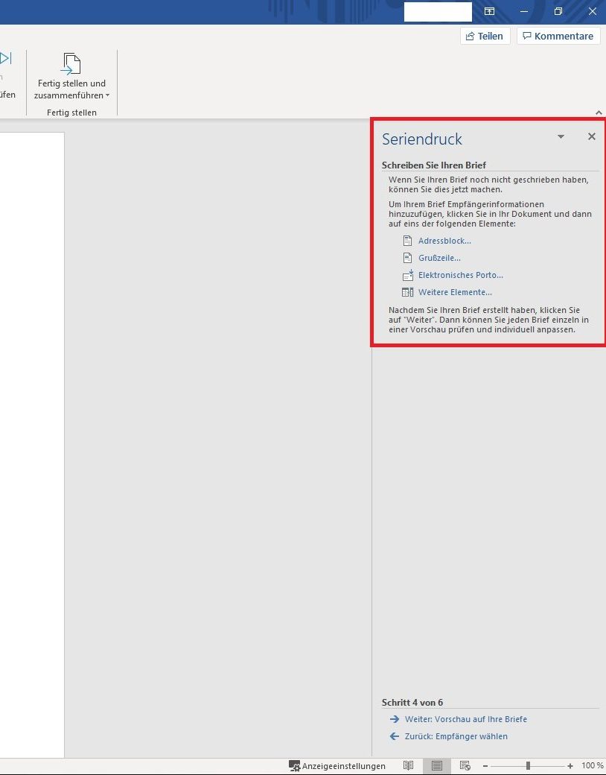This screenshot has height=775, width=606.
Task: Restore down the Word window
Action: point(558,11)
